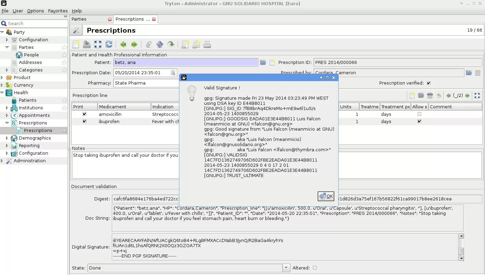
Task: Click the Notes text area
Action: (276, 165)
